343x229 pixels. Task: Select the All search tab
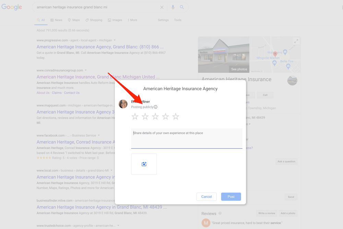click(x=41, y=20)
